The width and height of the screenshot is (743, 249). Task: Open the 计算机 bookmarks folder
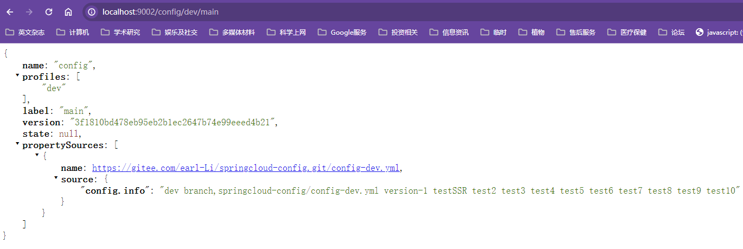[x=73, y=33]
